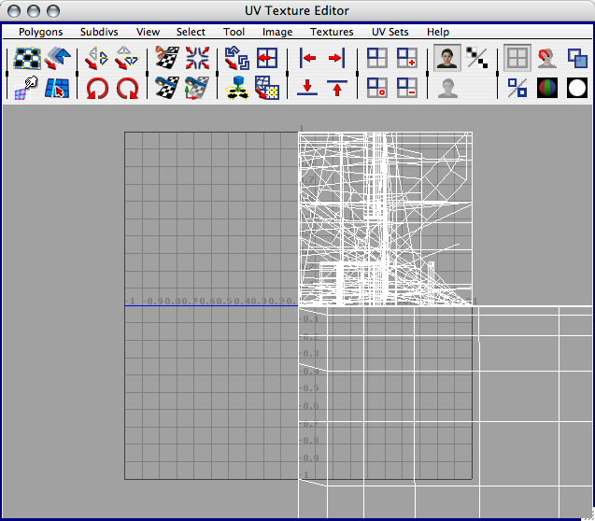Rotate selected UVs clockwise
The height and width of the screenshot is (521, 595).
coord(127,88)
